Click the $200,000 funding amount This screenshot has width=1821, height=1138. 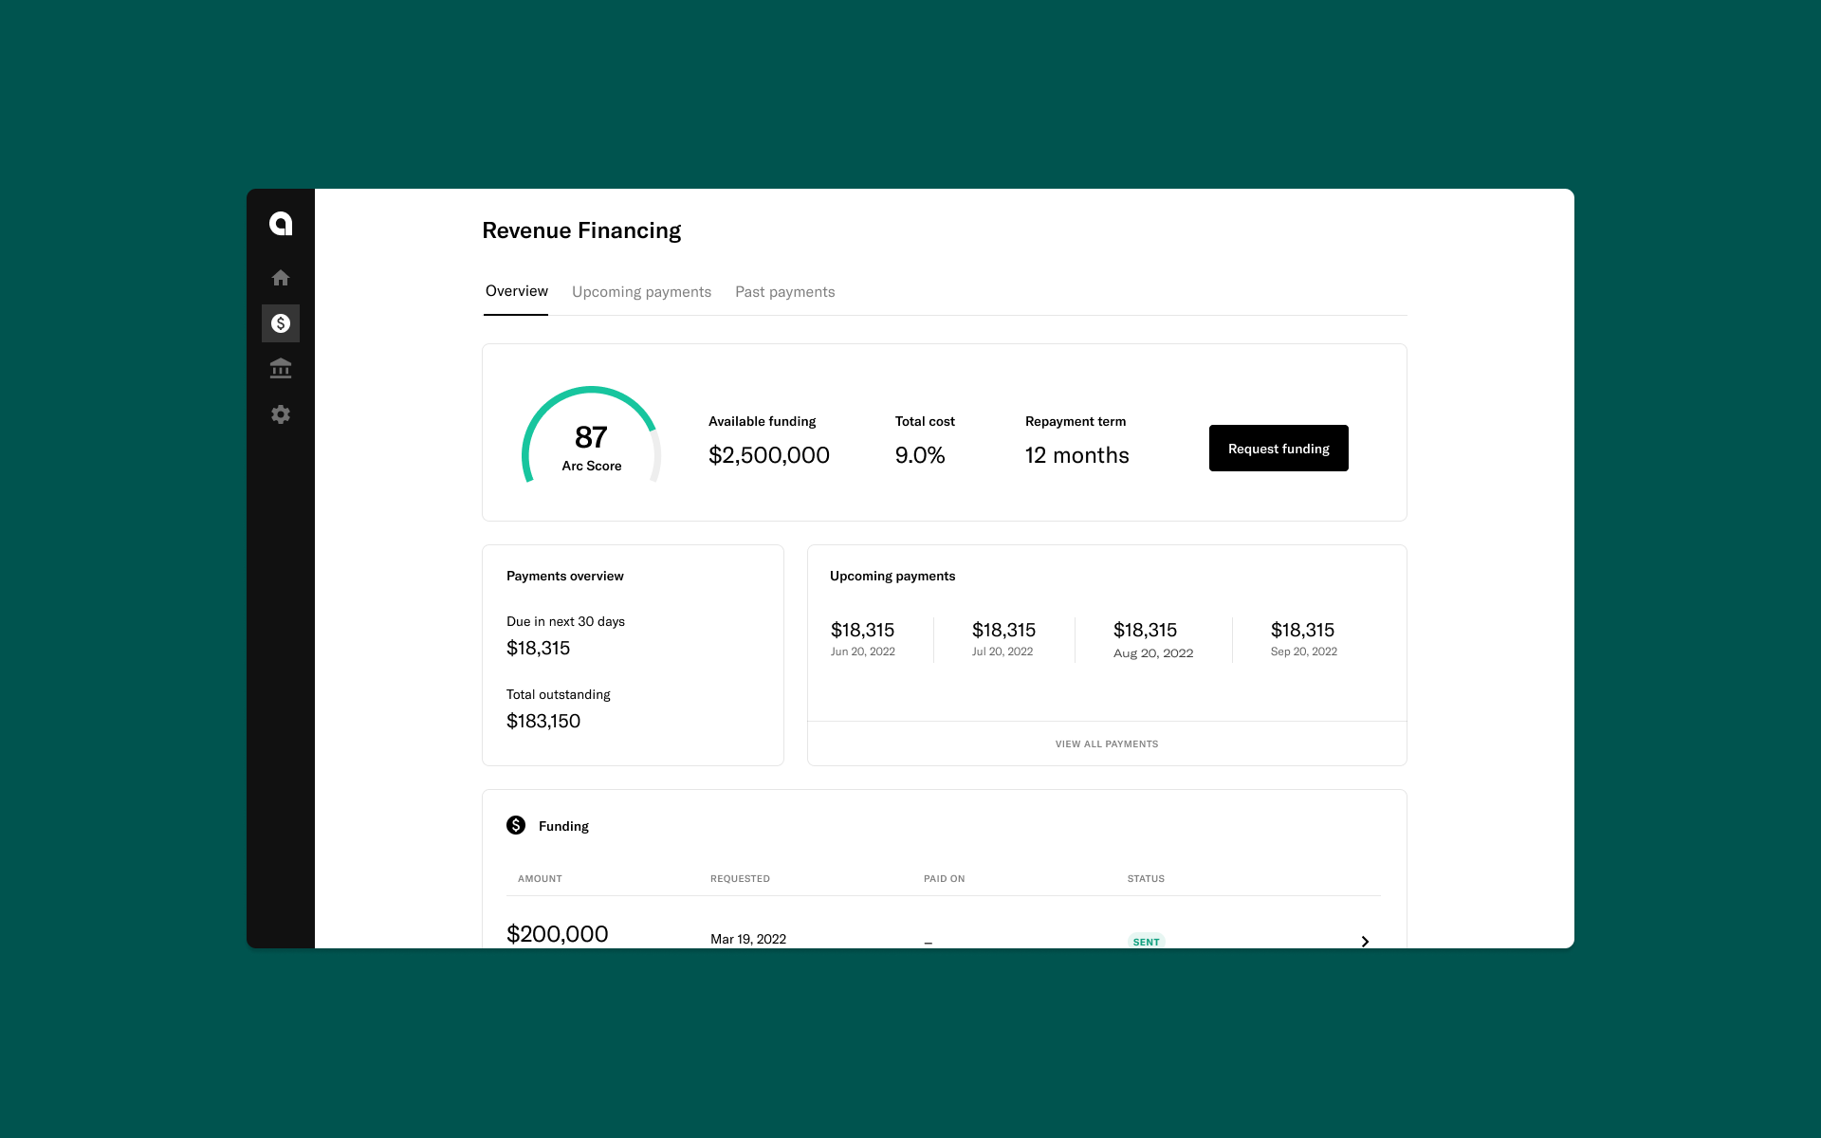[x=558, y=933]
